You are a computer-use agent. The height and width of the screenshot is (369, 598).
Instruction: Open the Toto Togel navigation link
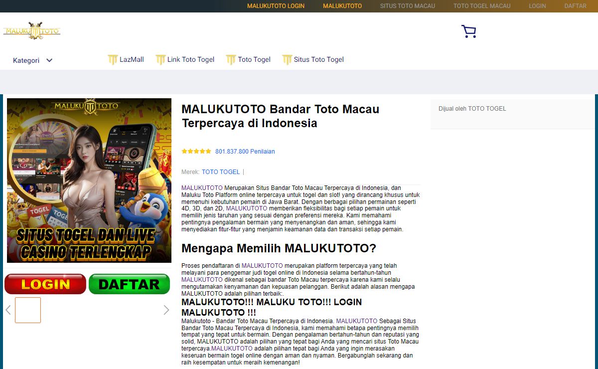point(254,59)
